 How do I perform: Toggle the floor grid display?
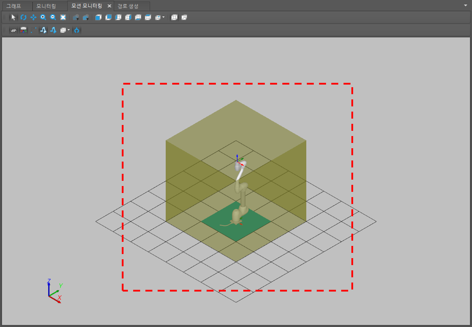click(x=13, y=30)
